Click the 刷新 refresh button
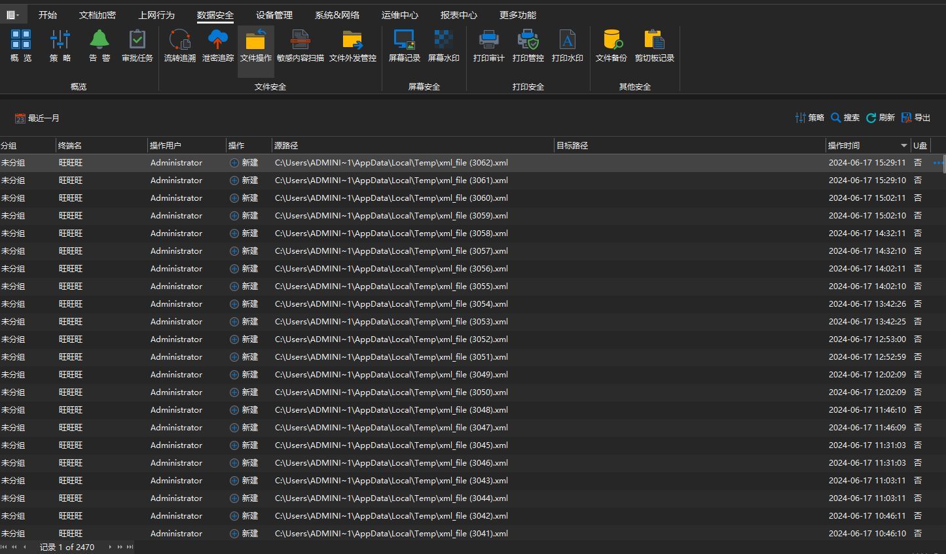Viewport: 946px width, 554px height. [x=881, y=118]
